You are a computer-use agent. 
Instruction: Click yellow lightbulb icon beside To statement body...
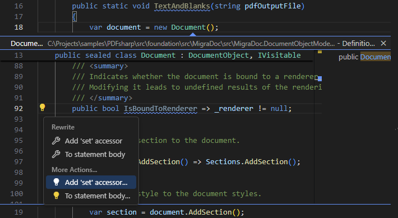pyautogui.click(x=56, y=196)
